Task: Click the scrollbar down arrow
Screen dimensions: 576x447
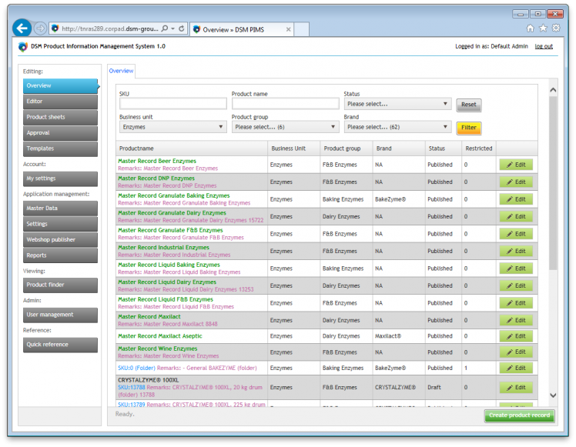Action: pos(553,395)
